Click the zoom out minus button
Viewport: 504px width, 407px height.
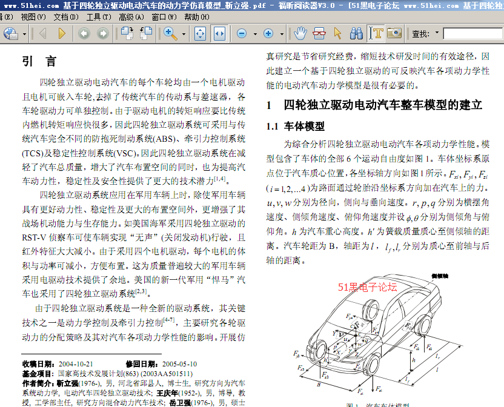click(242, 33)
